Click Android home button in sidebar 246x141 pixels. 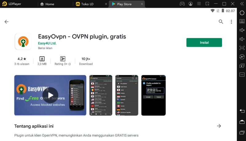(x=242, y=122)
